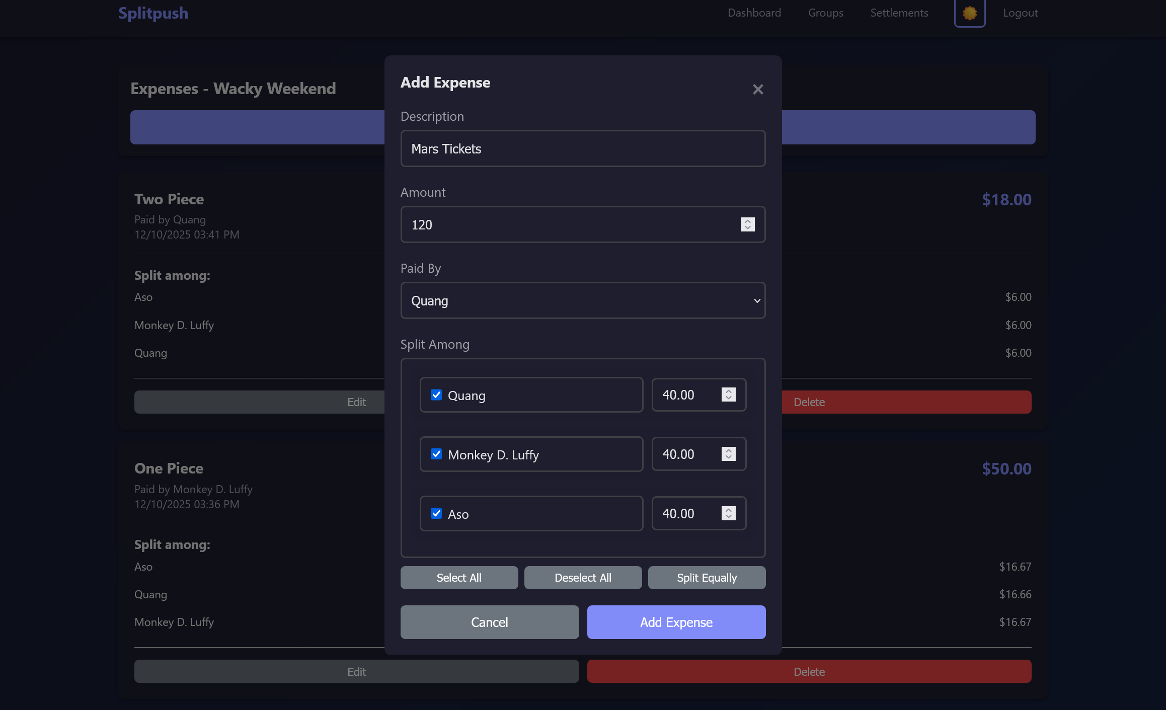The image size is (1166, 710).
Task: Click Cancel in the dialog
Action: coord(489,622)
